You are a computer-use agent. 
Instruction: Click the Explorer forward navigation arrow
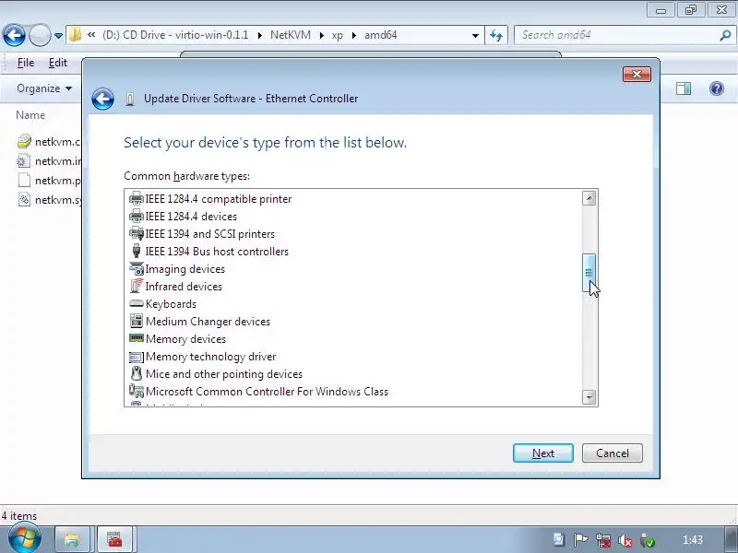point(40,35)
